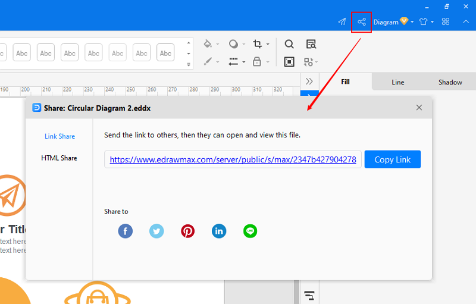The width and height of the screenshot is (476, 304).
Task: Click the edrawmax share link URL
Action: tap(233, 159)
